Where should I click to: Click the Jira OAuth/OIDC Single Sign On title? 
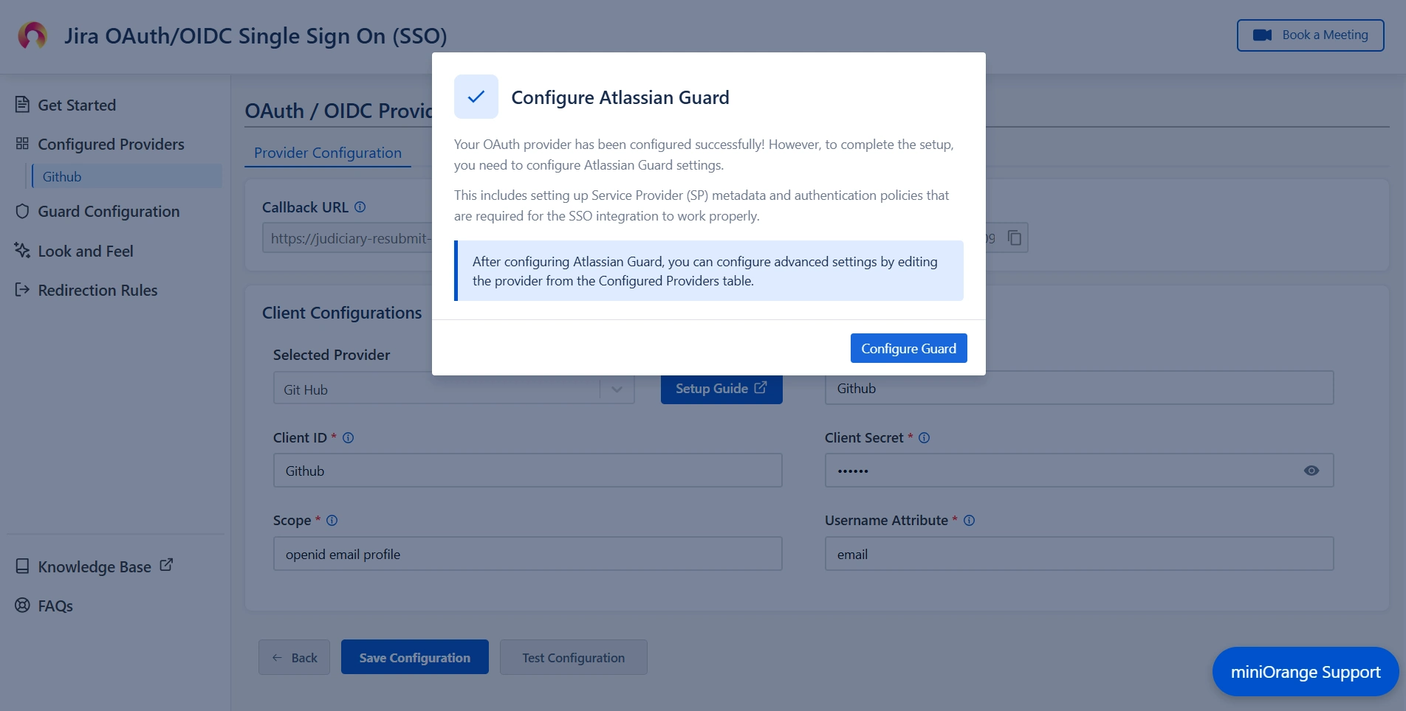point(256,35)
